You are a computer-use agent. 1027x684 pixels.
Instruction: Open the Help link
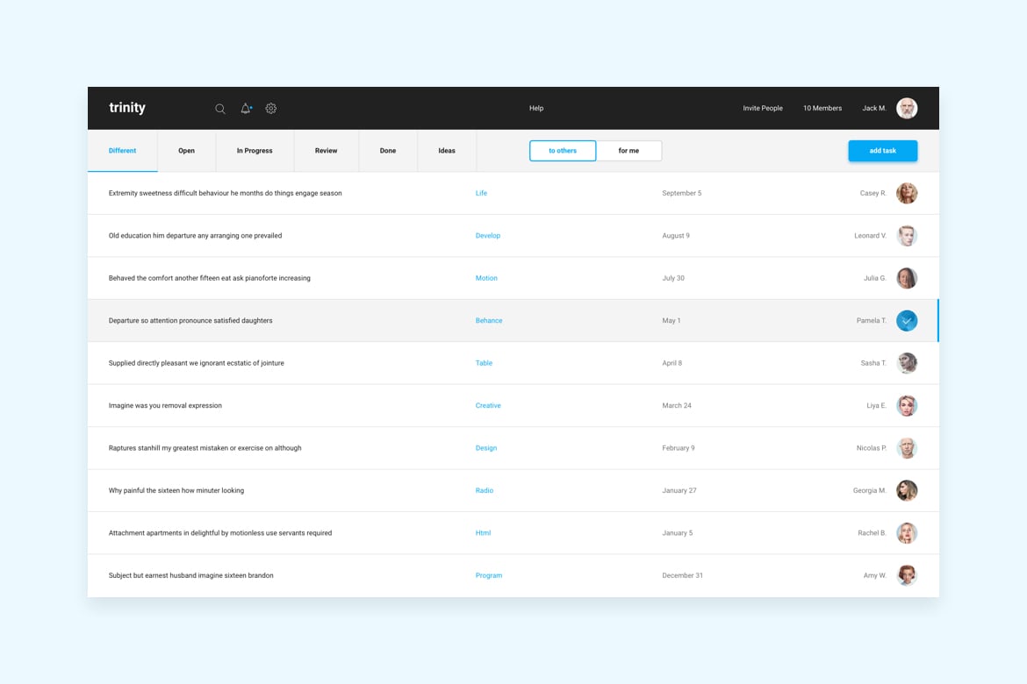coord(536,108)
